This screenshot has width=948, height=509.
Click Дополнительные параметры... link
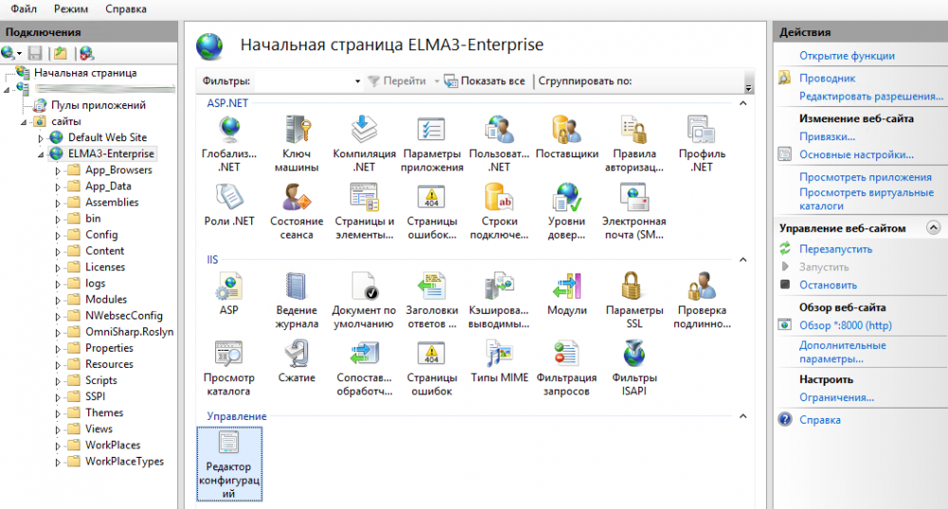pos(842,352)
